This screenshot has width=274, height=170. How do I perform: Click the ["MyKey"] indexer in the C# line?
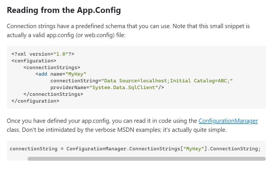pos(194,149)
